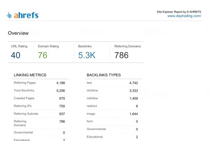Click the form row label
This screenshot has width=209, height=141.
(x=90, y=121)
